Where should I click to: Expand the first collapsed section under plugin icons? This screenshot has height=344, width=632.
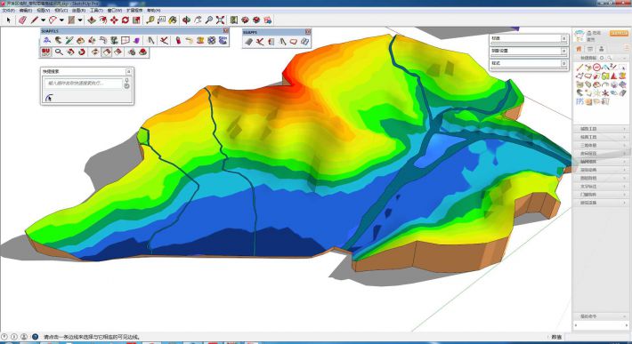601,129
